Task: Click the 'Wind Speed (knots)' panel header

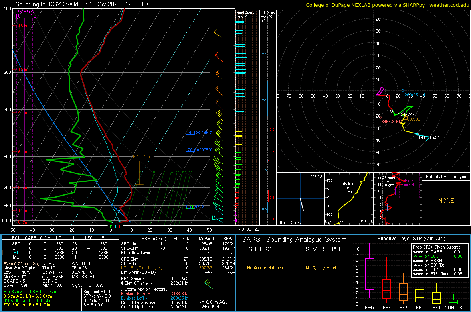Action: pos(245,14)
